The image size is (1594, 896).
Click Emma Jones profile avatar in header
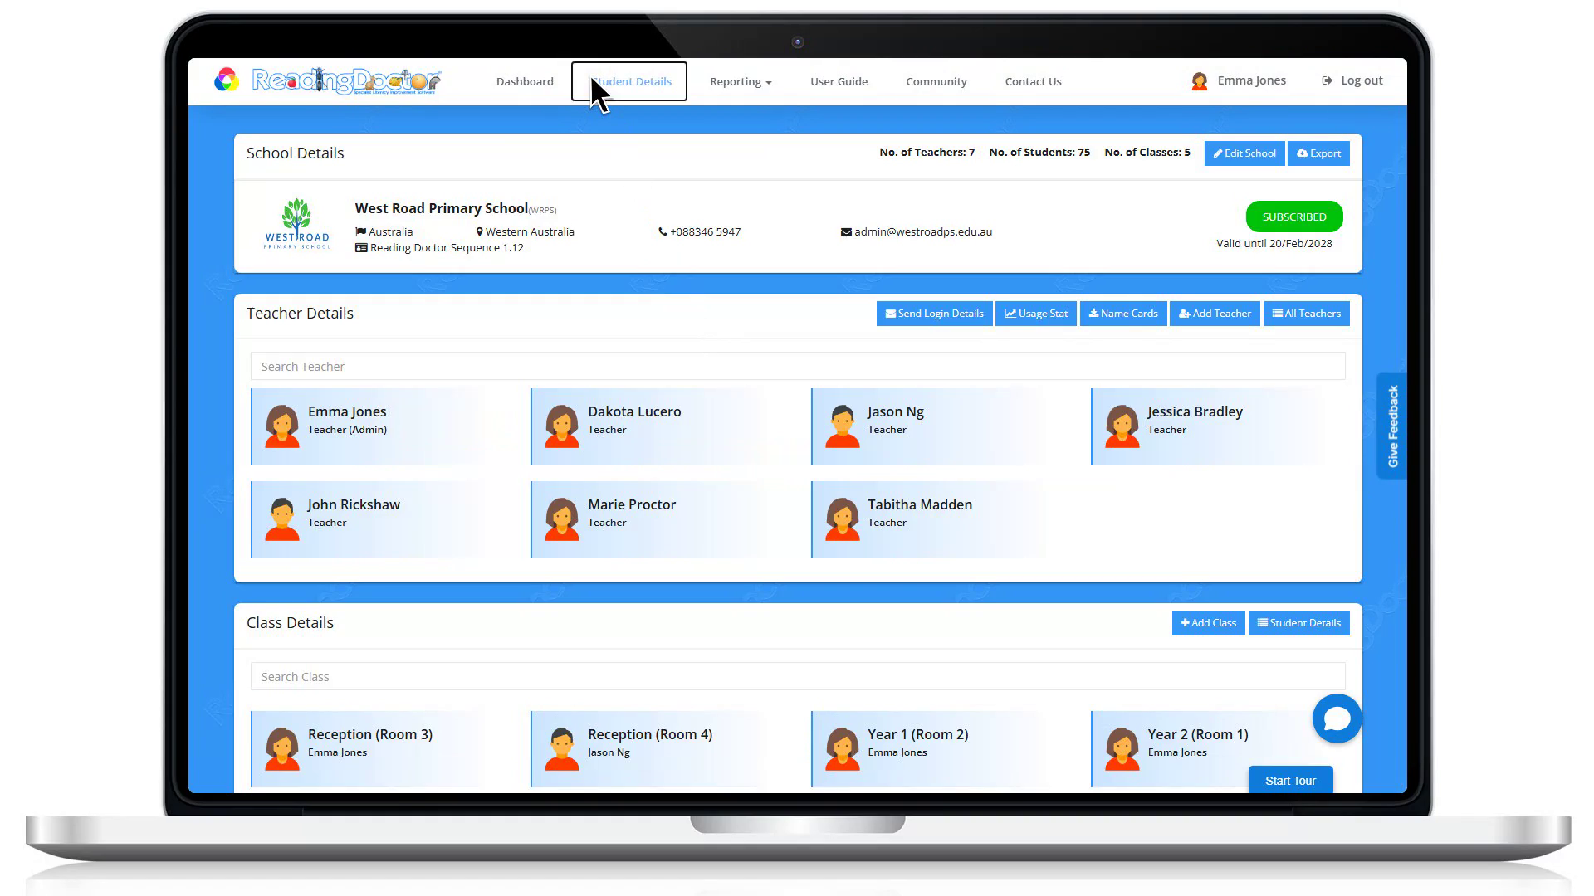(1199, 80)
